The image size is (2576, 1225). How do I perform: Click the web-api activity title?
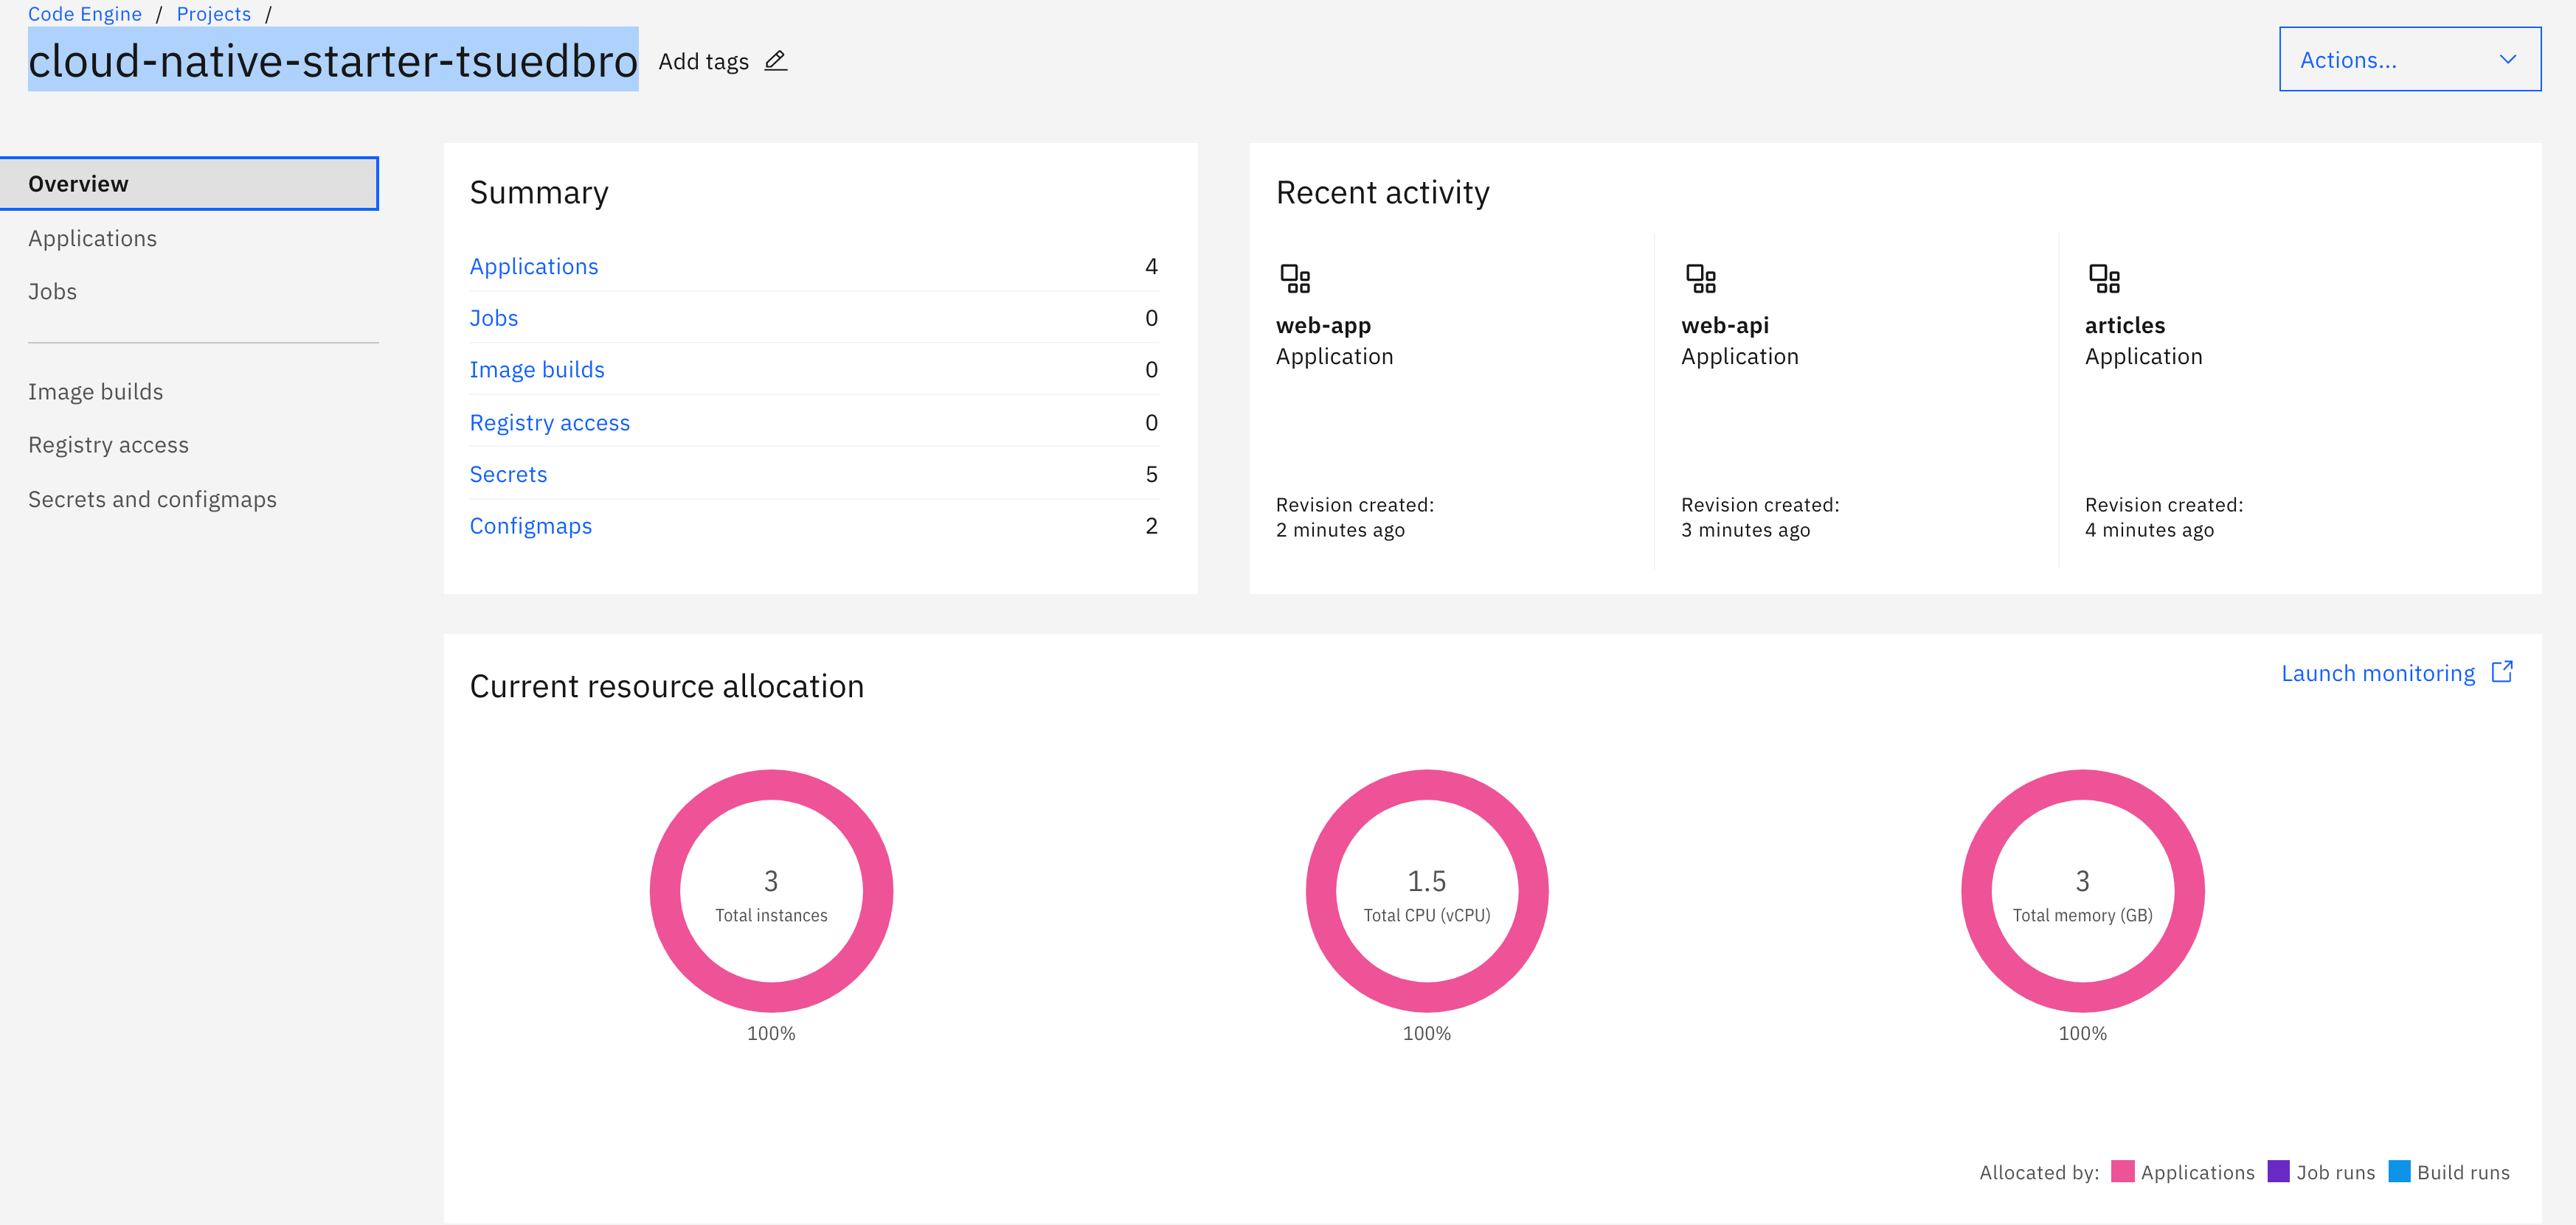point(1725,326)
